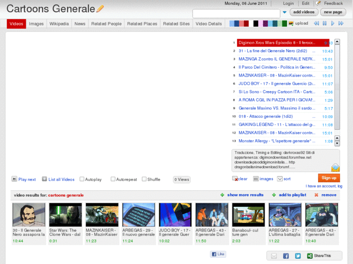
Task: Open the Login link
Action: (288, 3)
